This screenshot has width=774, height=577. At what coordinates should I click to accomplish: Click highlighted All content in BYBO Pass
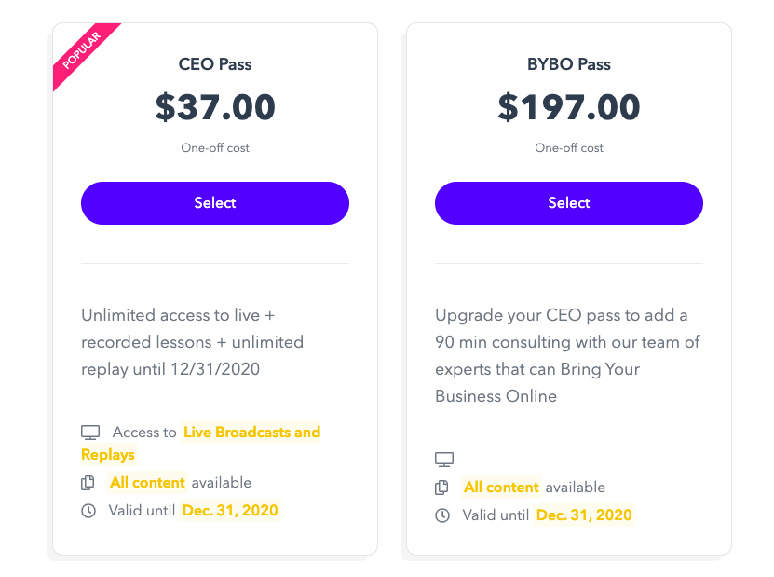[501, 488]
